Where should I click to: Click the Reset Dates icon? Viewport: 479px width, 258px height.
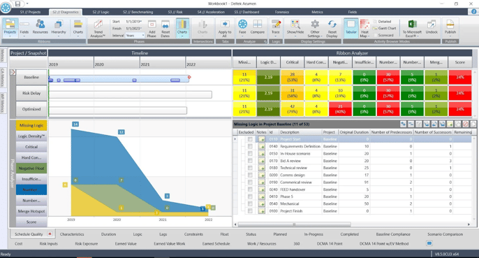[165, 24]
